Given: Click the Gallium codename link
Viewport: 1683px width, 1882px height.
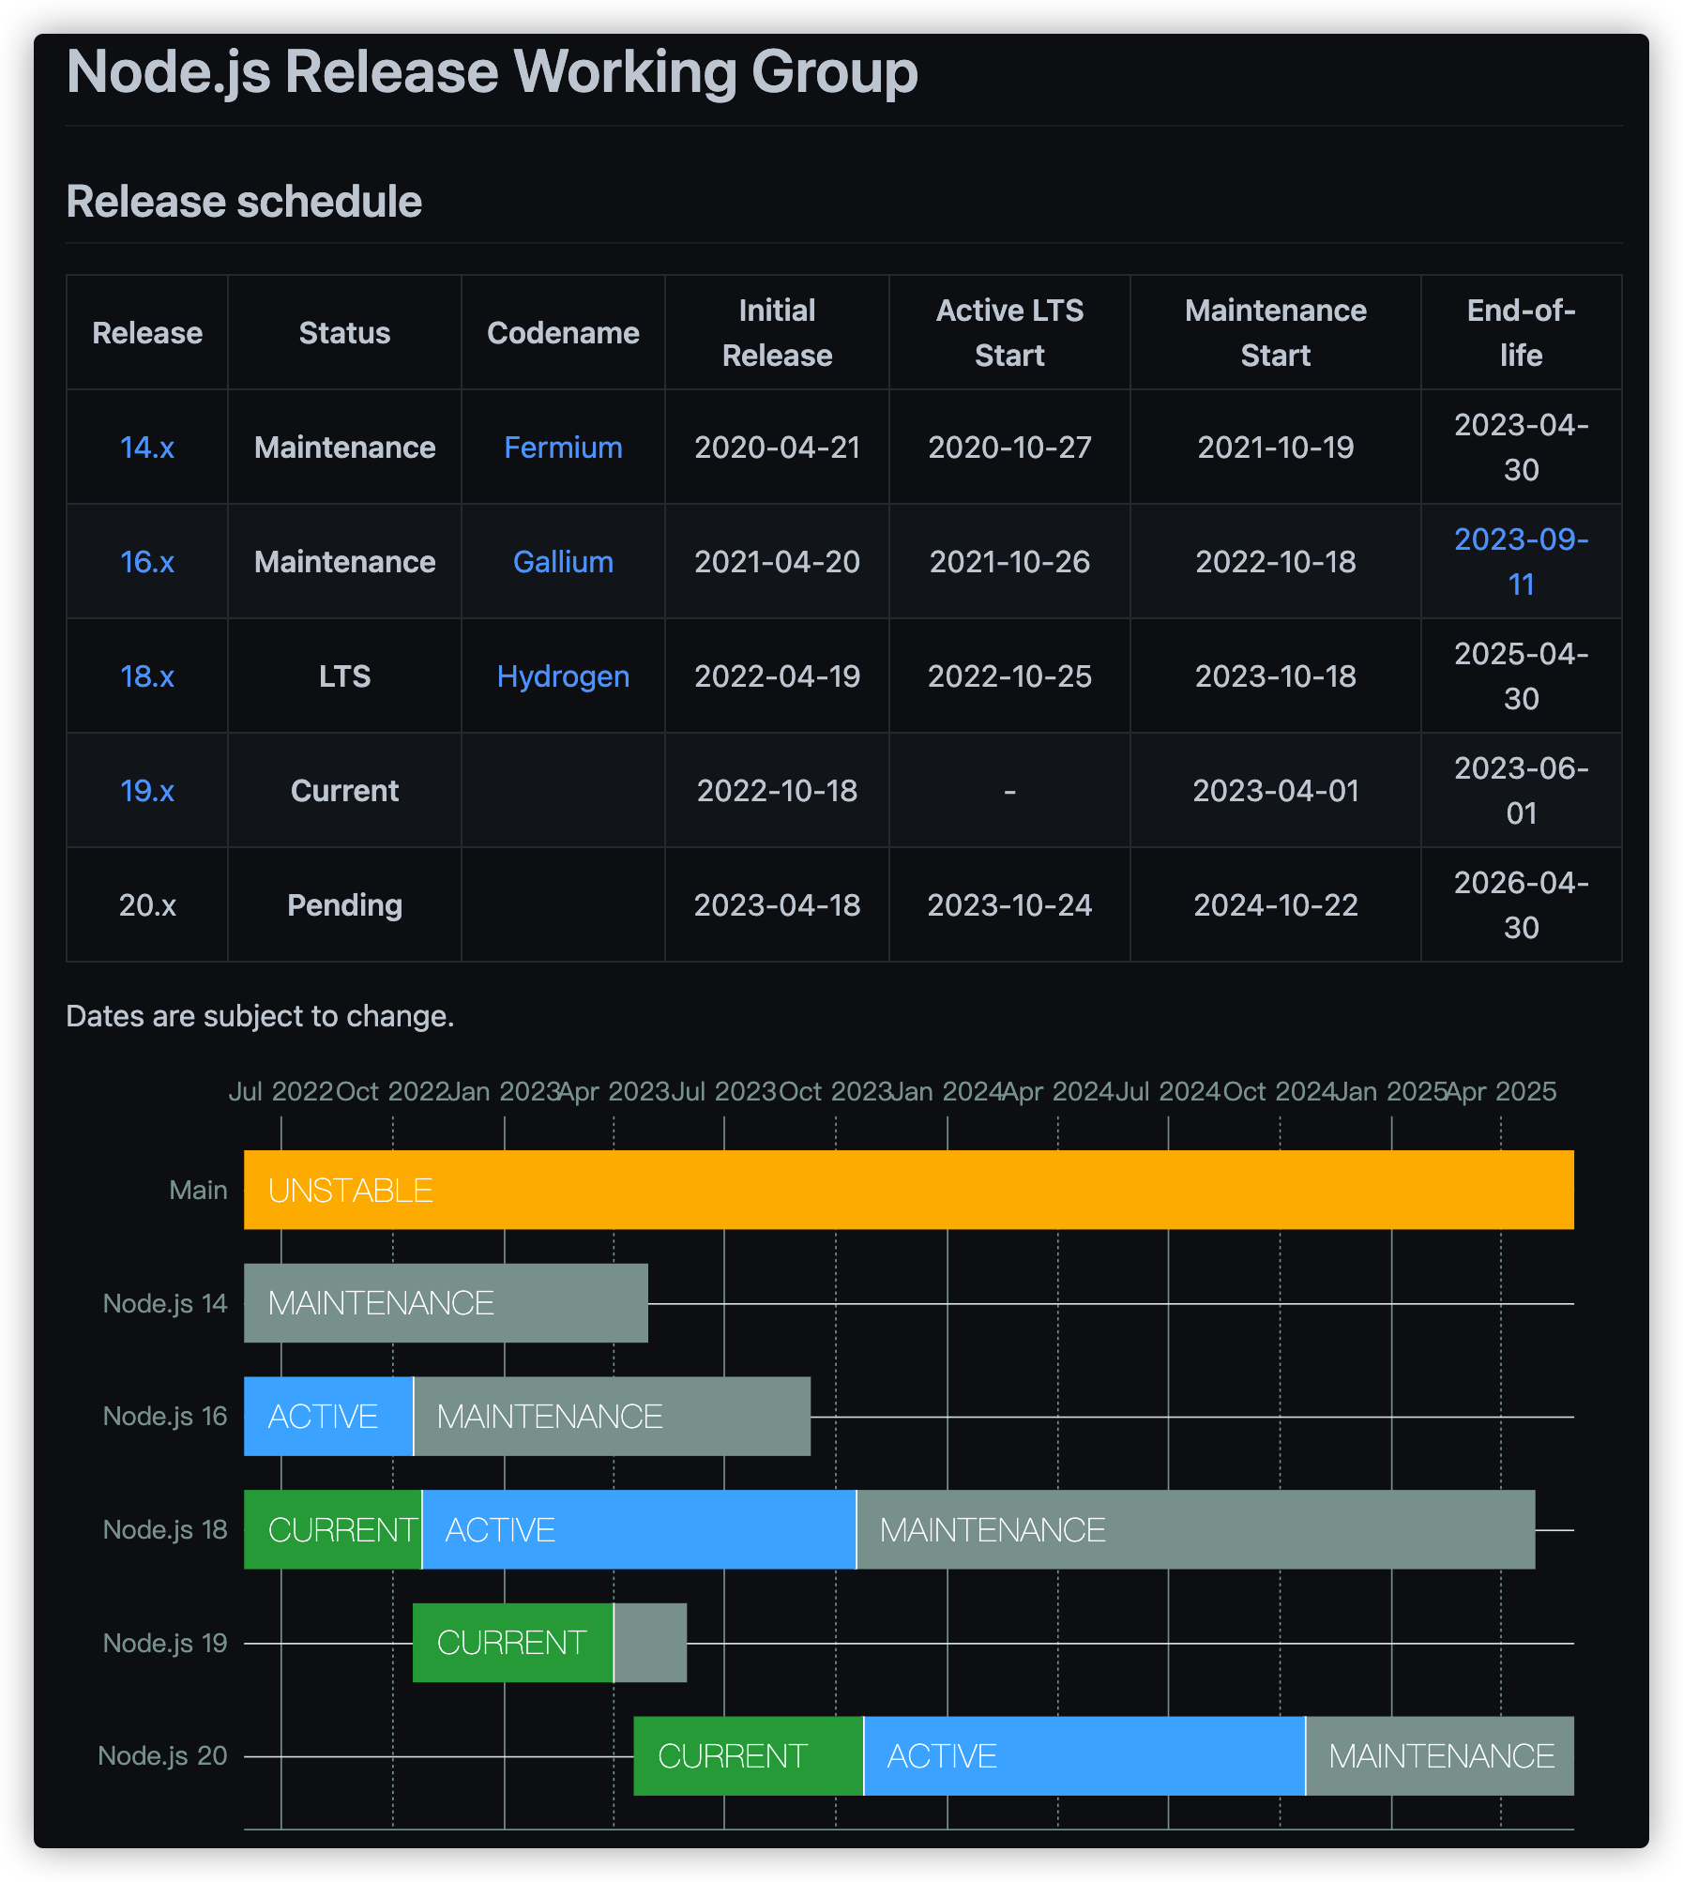Looking at the screenshot, I should click(x=563, y=562).
